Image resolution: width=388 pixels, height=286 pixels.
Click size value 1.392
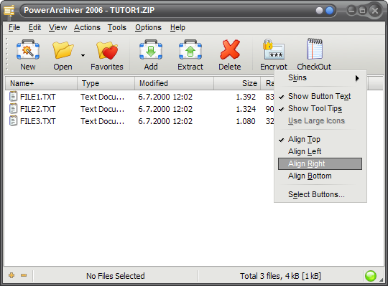pyautogui.click(x=246, y=97)
